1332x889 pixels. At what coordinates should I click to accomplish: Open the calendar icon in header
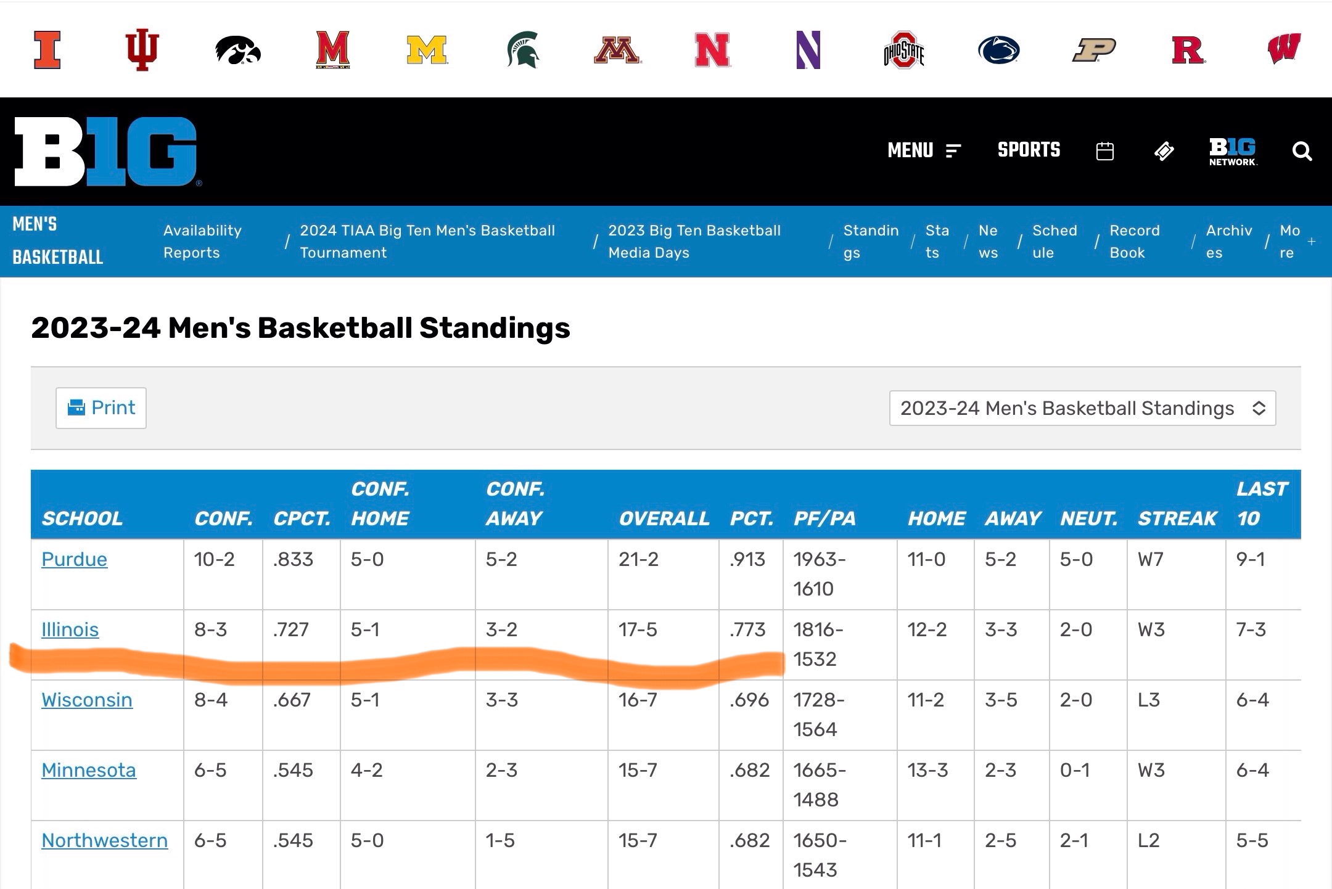tap(1104, 151)
